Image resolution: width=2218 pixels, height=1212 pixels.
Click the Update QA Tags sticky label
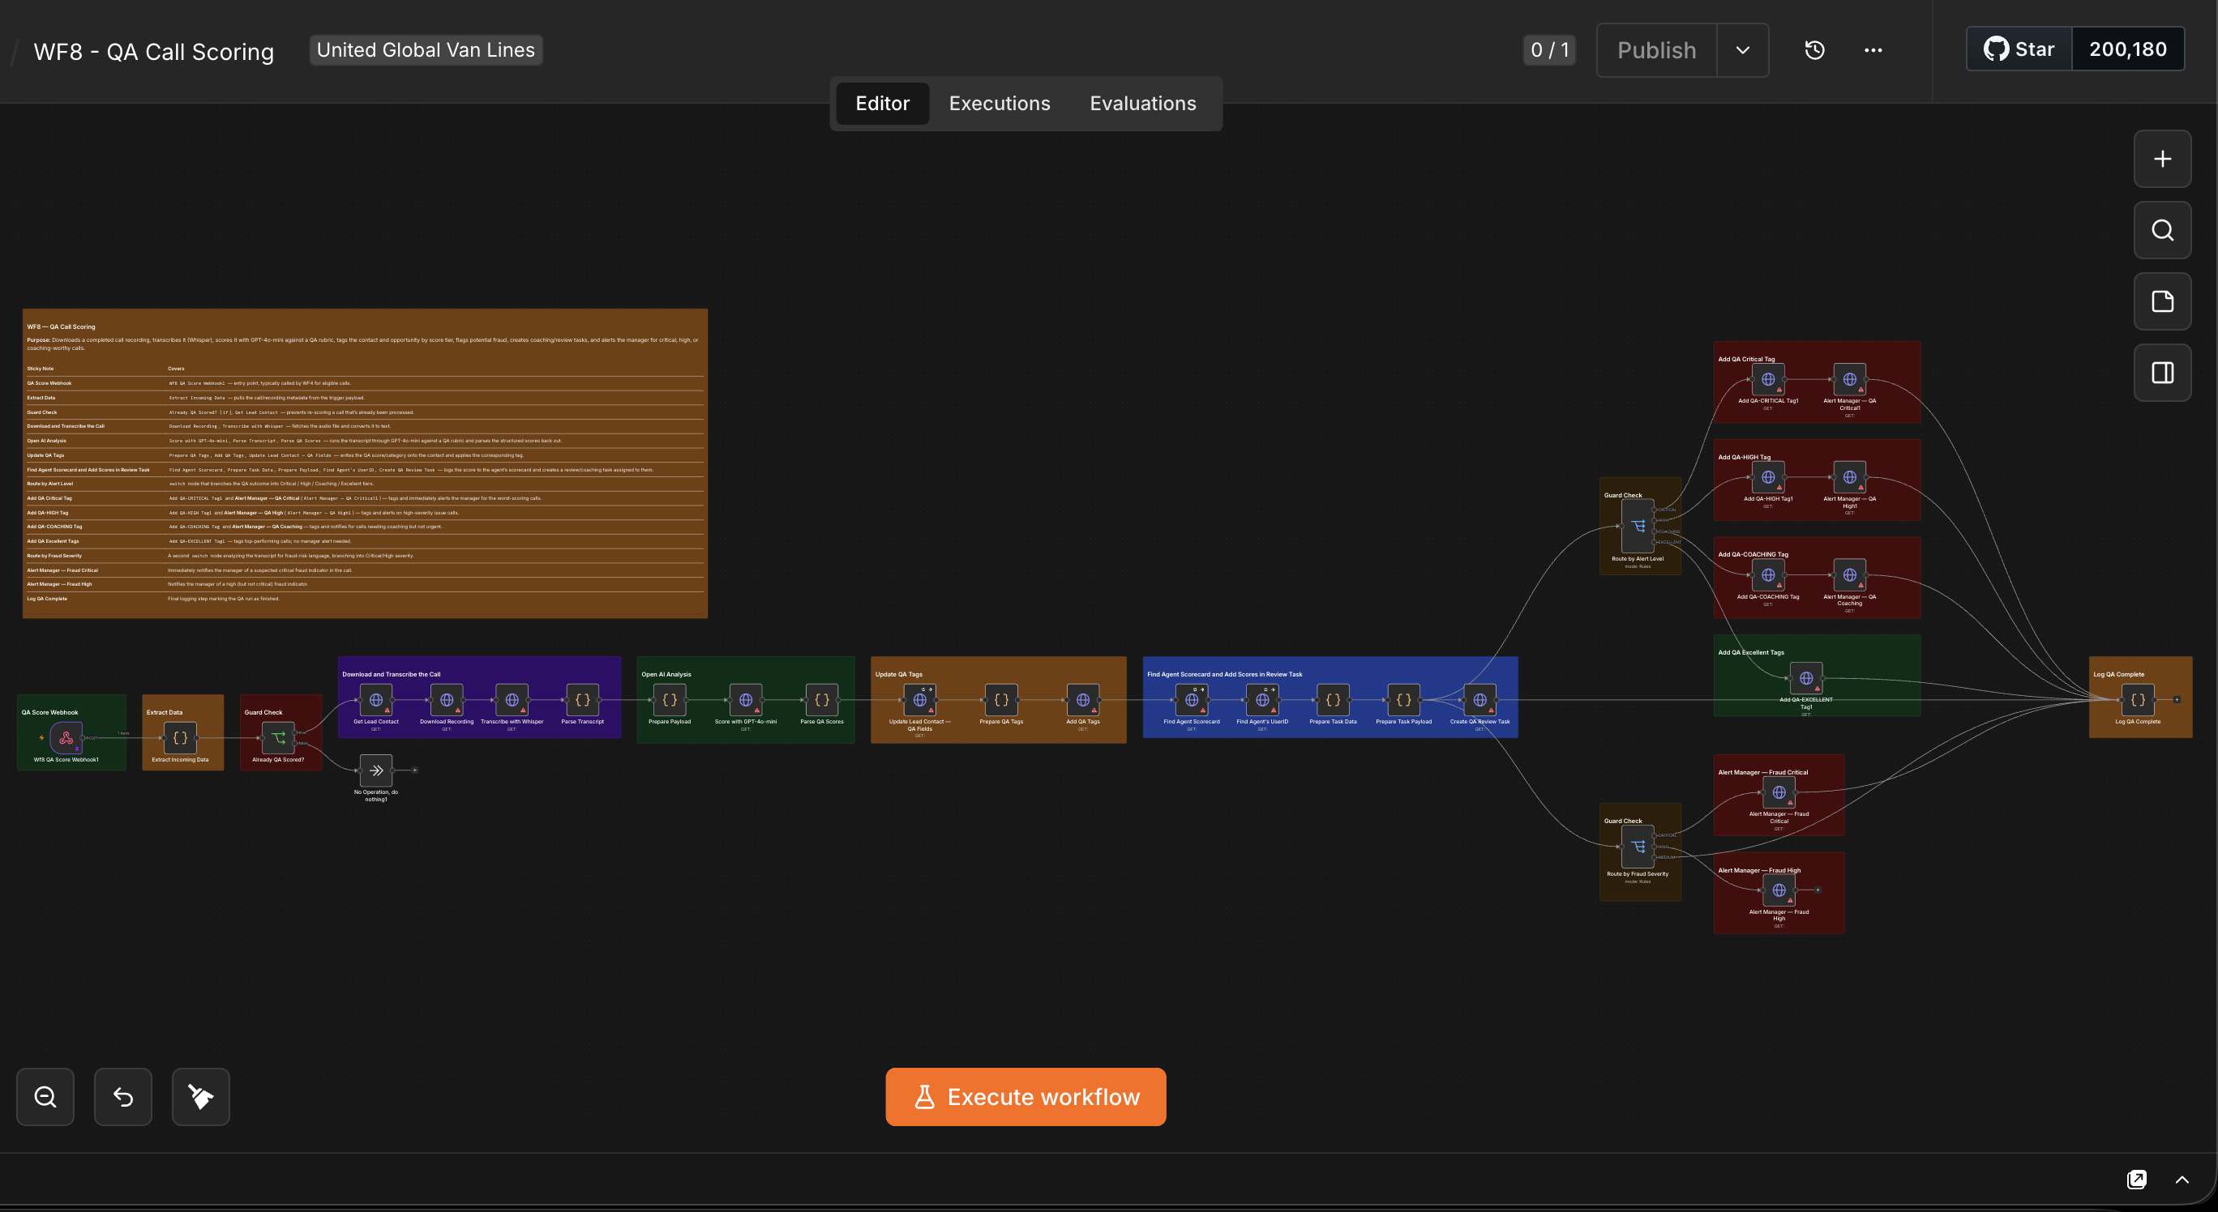point(899,674)
